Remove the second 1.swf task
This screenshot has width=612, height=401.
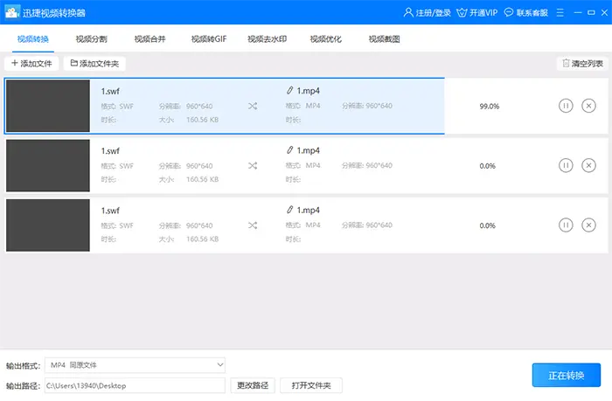[588, 165]
